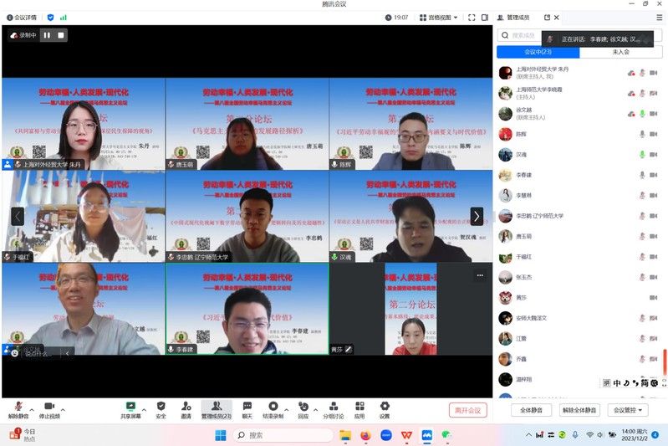Open 分组讨论 breakout rooms icon
Viewport: 668px width, 446px height.
tap(333, 407)
